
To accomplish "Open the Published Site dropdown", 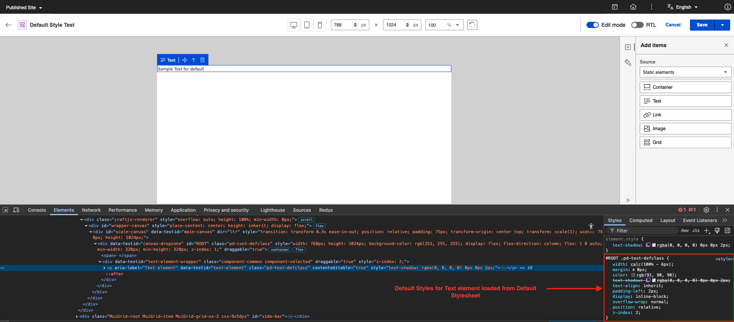I will coord(24,8).
